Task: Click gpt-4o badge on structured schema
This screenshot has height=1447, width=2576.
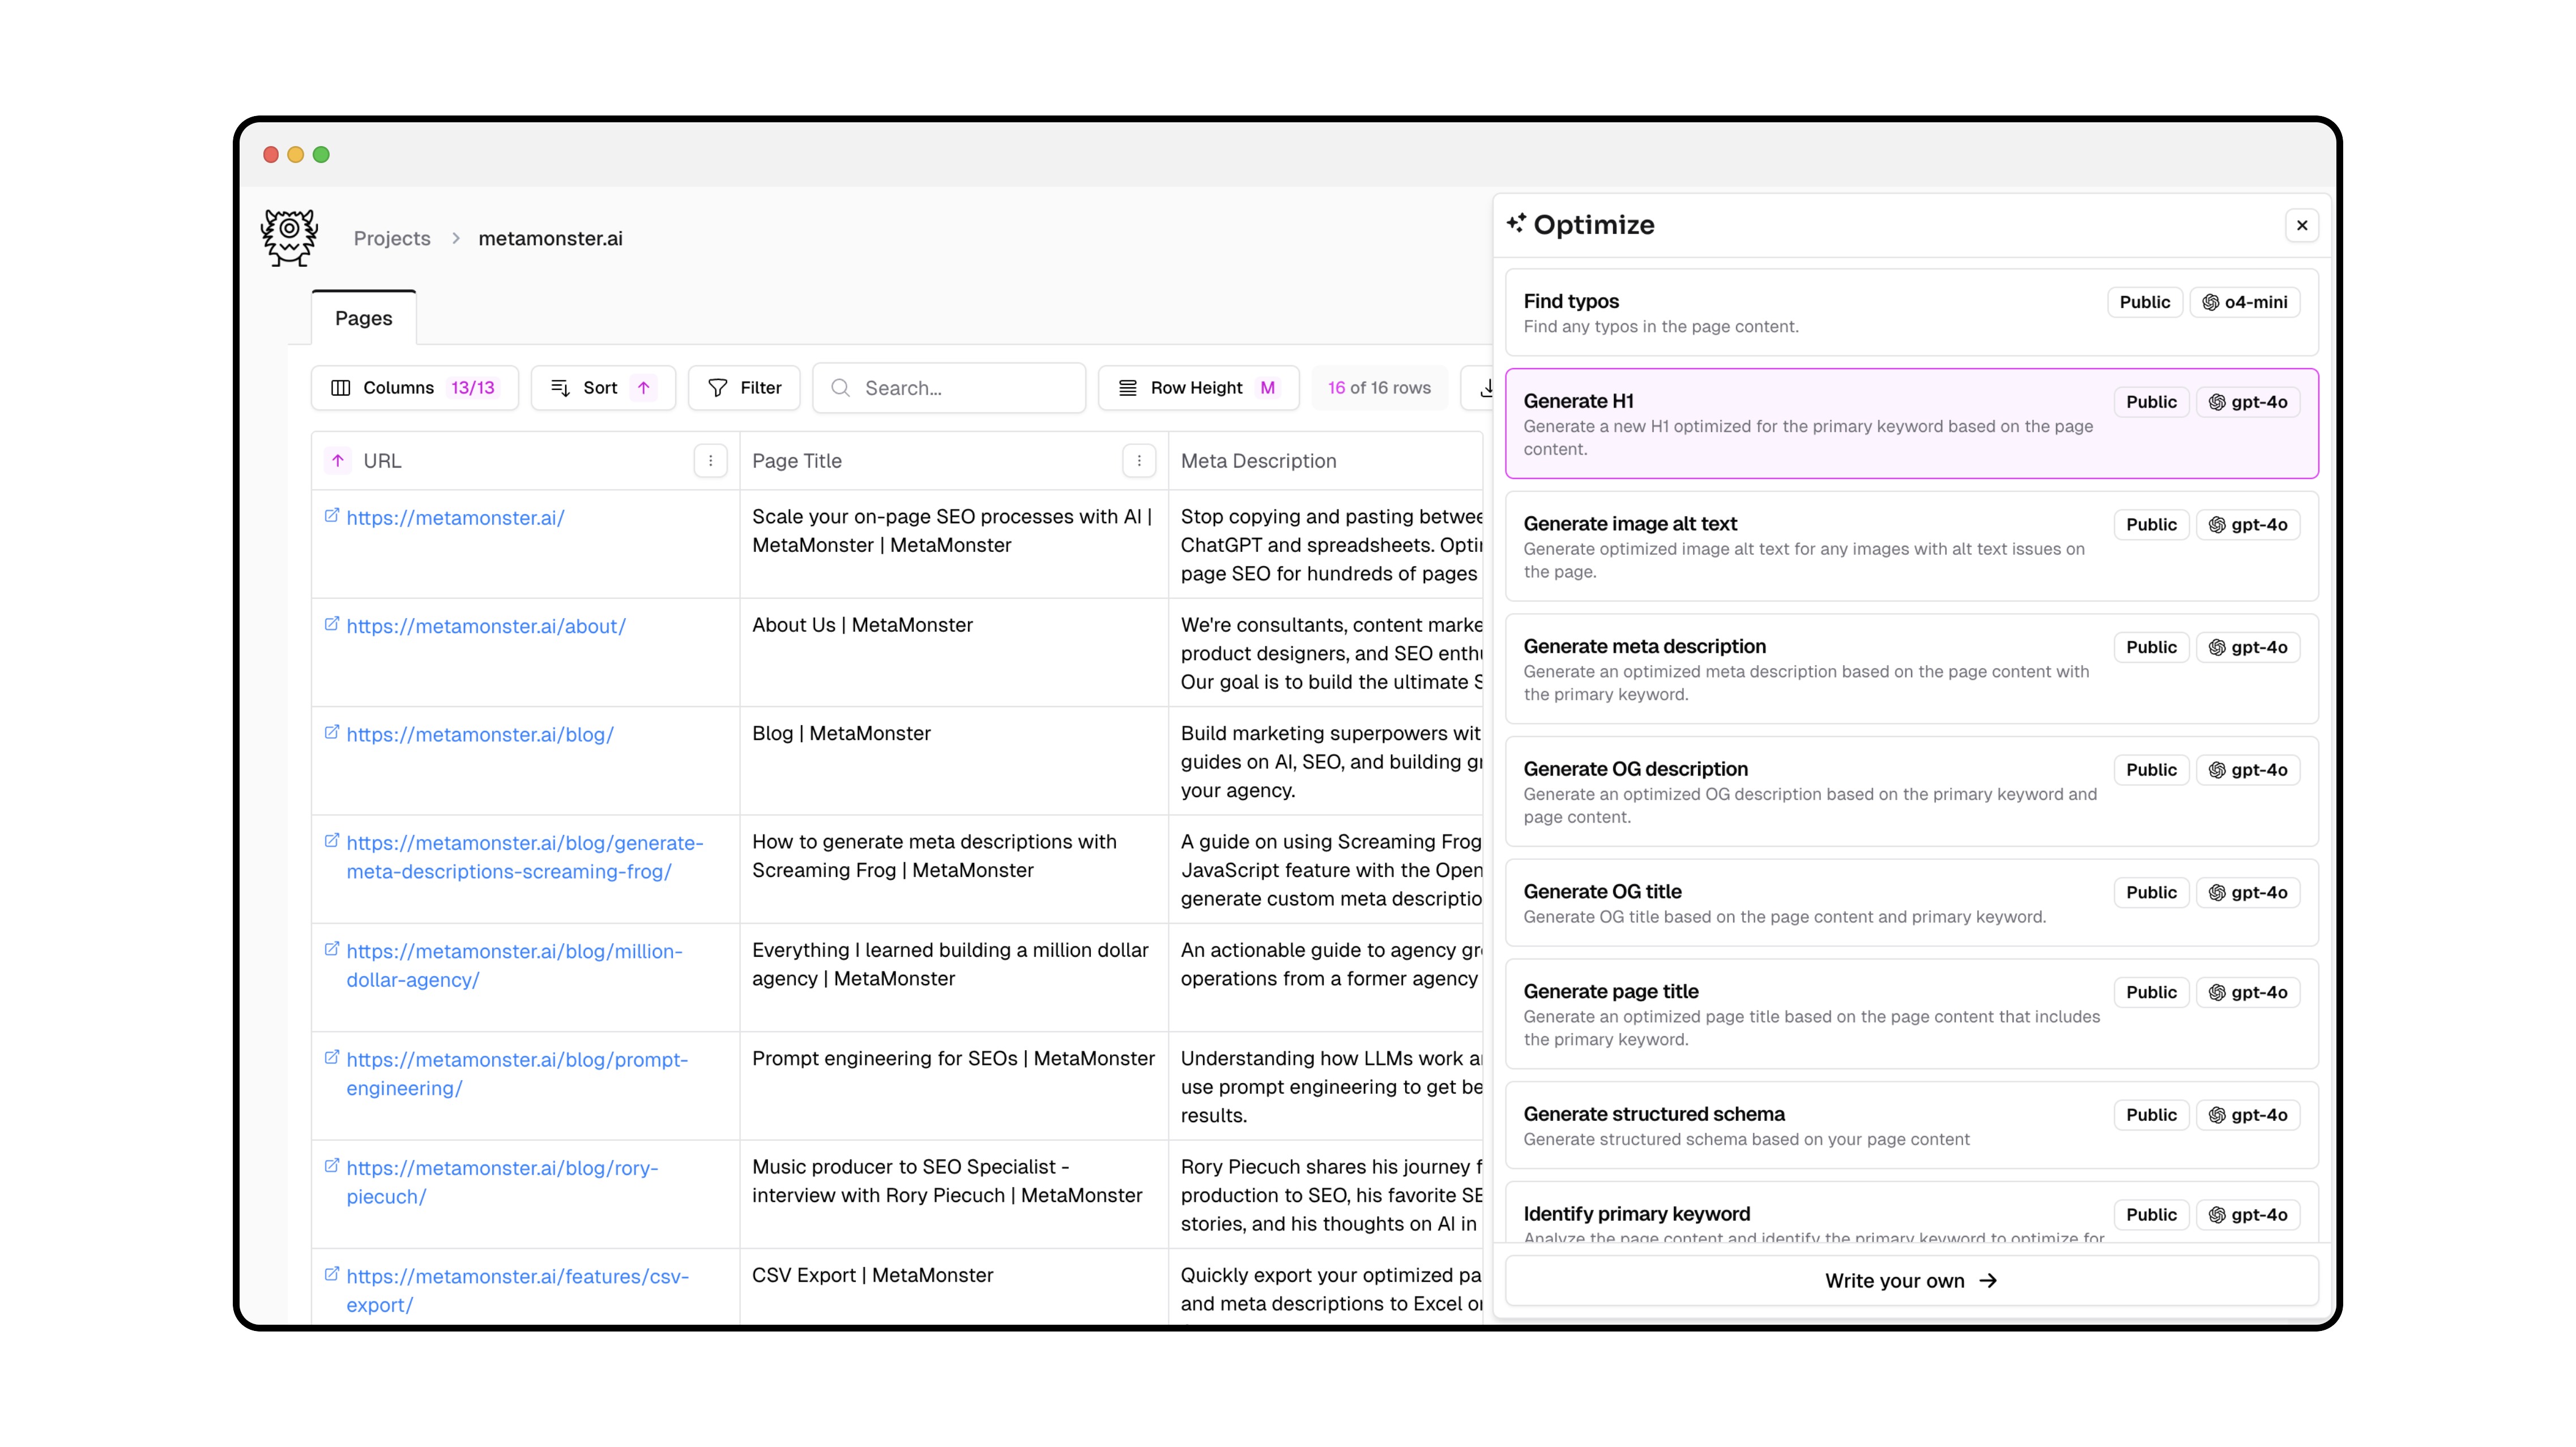Action: pos(2248,1115)
